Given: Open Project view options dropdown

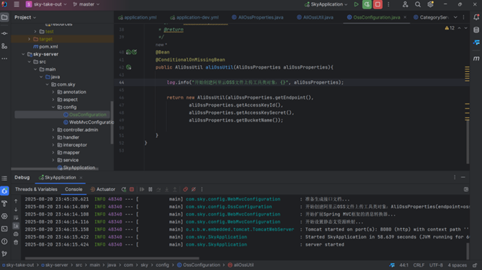Looking at the screenshot, I should (x=25, y=17).
